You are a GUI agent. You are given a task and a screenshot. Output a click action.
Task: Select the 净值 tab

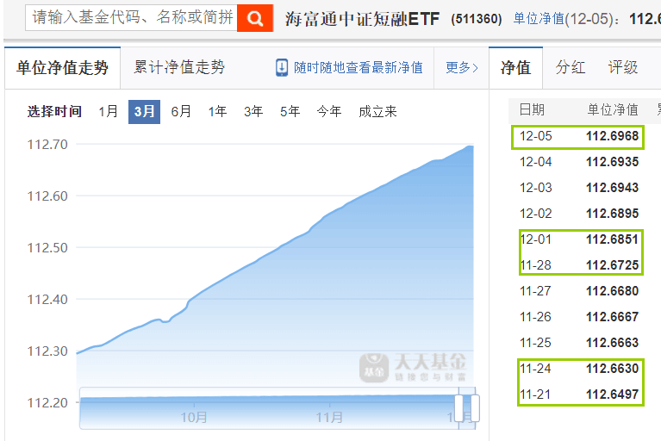pyautogui.click(x=515, y=68)
